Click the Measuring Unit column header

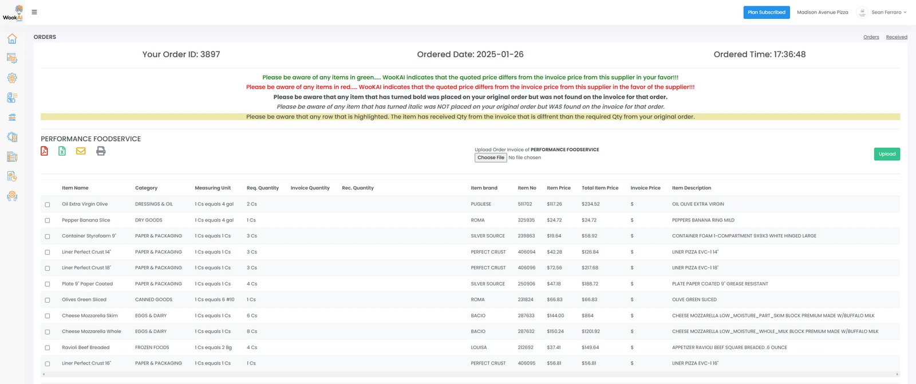(212, 188)
